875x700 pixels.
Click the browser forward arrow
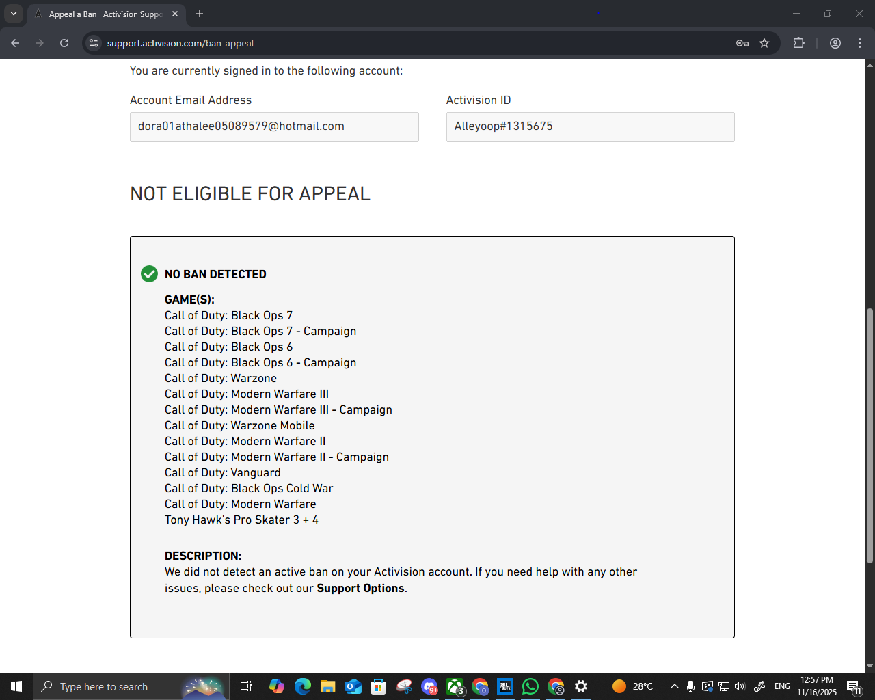pos(40,43)
